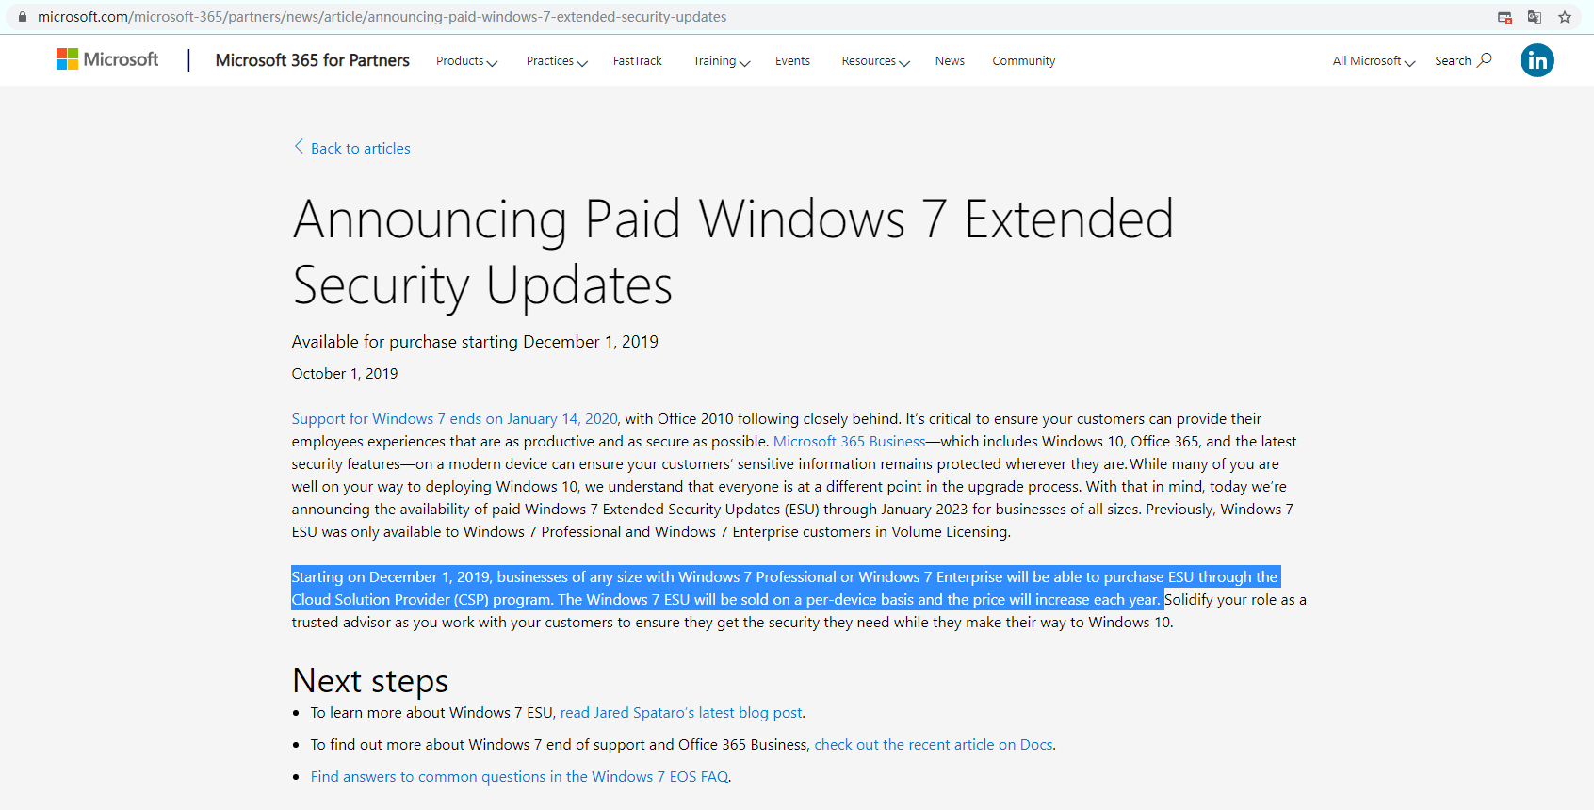Image resolution: width=1594 pixels, height=810 pixels.
Task: Click the Available for purchase subtitle
Action: click(475, 342)
